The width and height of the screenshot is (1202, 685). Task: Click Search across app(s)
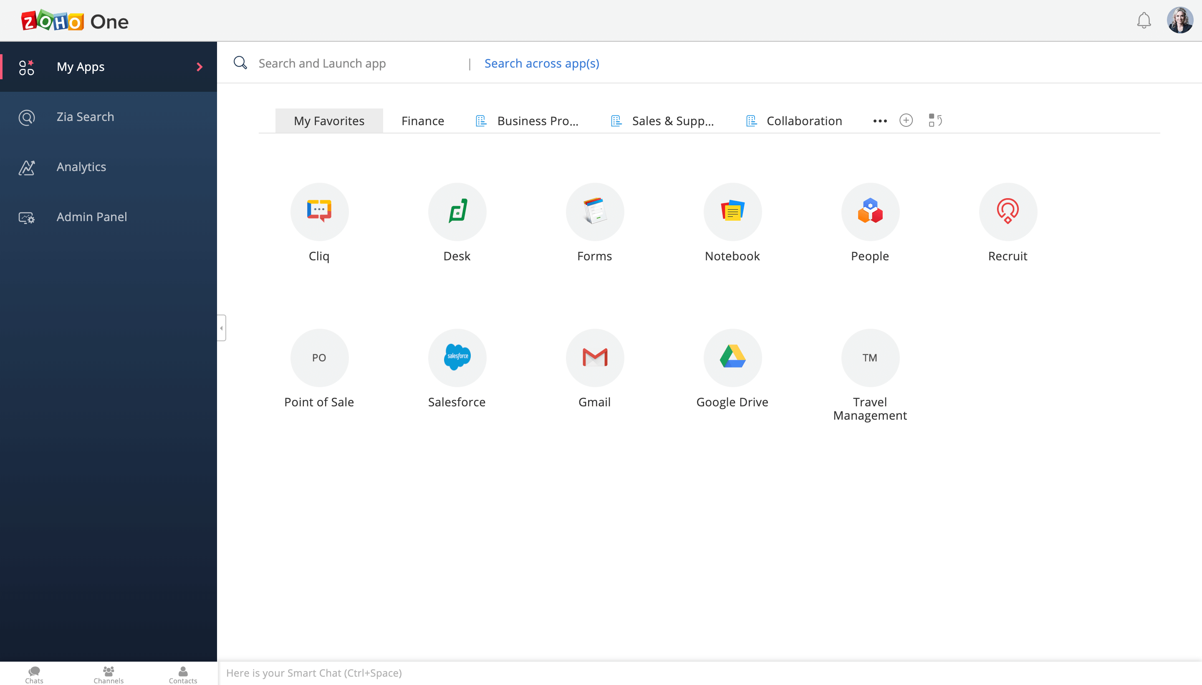coord(541,63)
